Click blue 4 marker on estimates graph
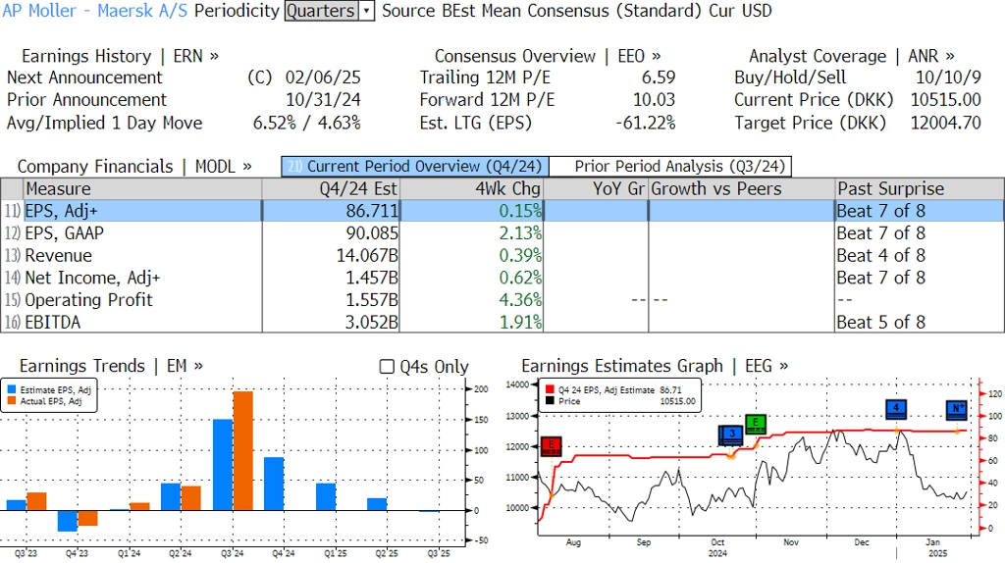 tap(896, 409)
